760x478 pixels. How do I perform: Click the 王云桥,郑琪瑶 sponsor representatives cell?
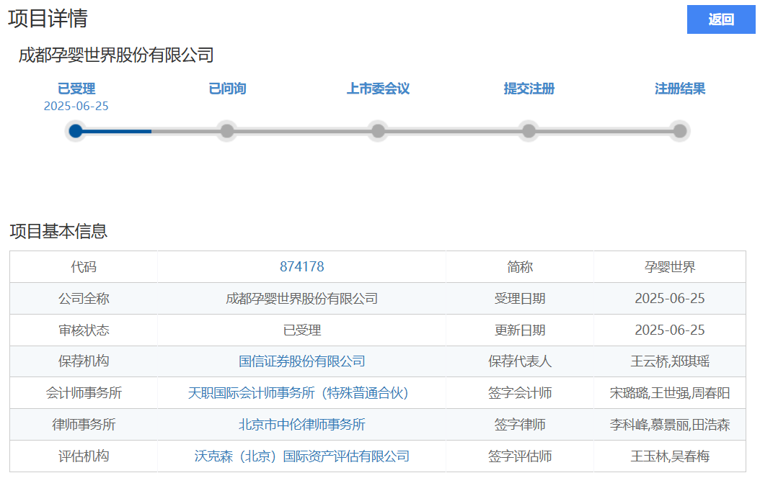669,361
